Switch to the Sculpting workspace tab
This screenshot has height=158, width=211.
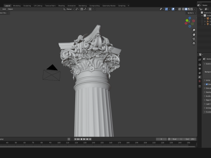click(27, 6)
